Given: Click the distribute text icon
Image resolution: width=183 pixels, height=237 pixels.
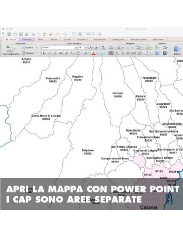Looking at the screenshot, I should coord(134,53).
